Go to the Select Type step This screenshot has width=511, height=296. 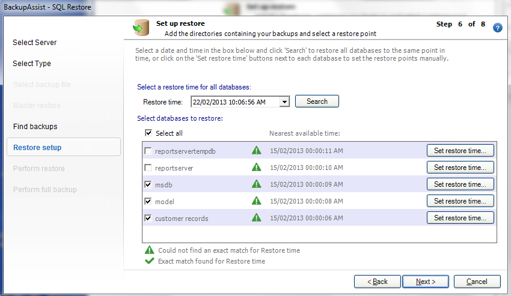tap(32, 64)
